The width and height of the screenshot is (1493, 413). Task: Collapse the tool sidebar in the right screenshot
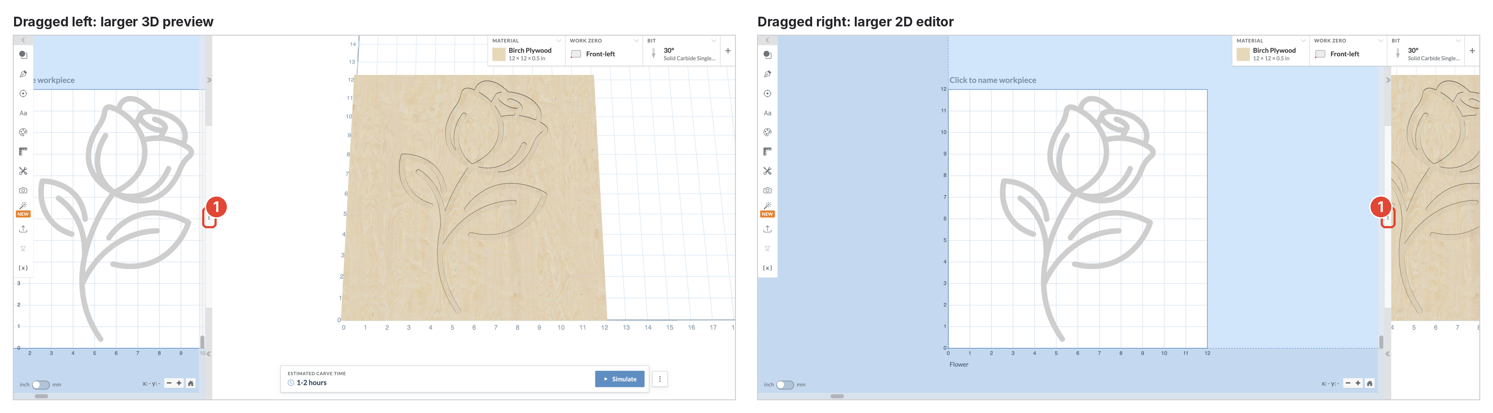(x=767, y=40)
